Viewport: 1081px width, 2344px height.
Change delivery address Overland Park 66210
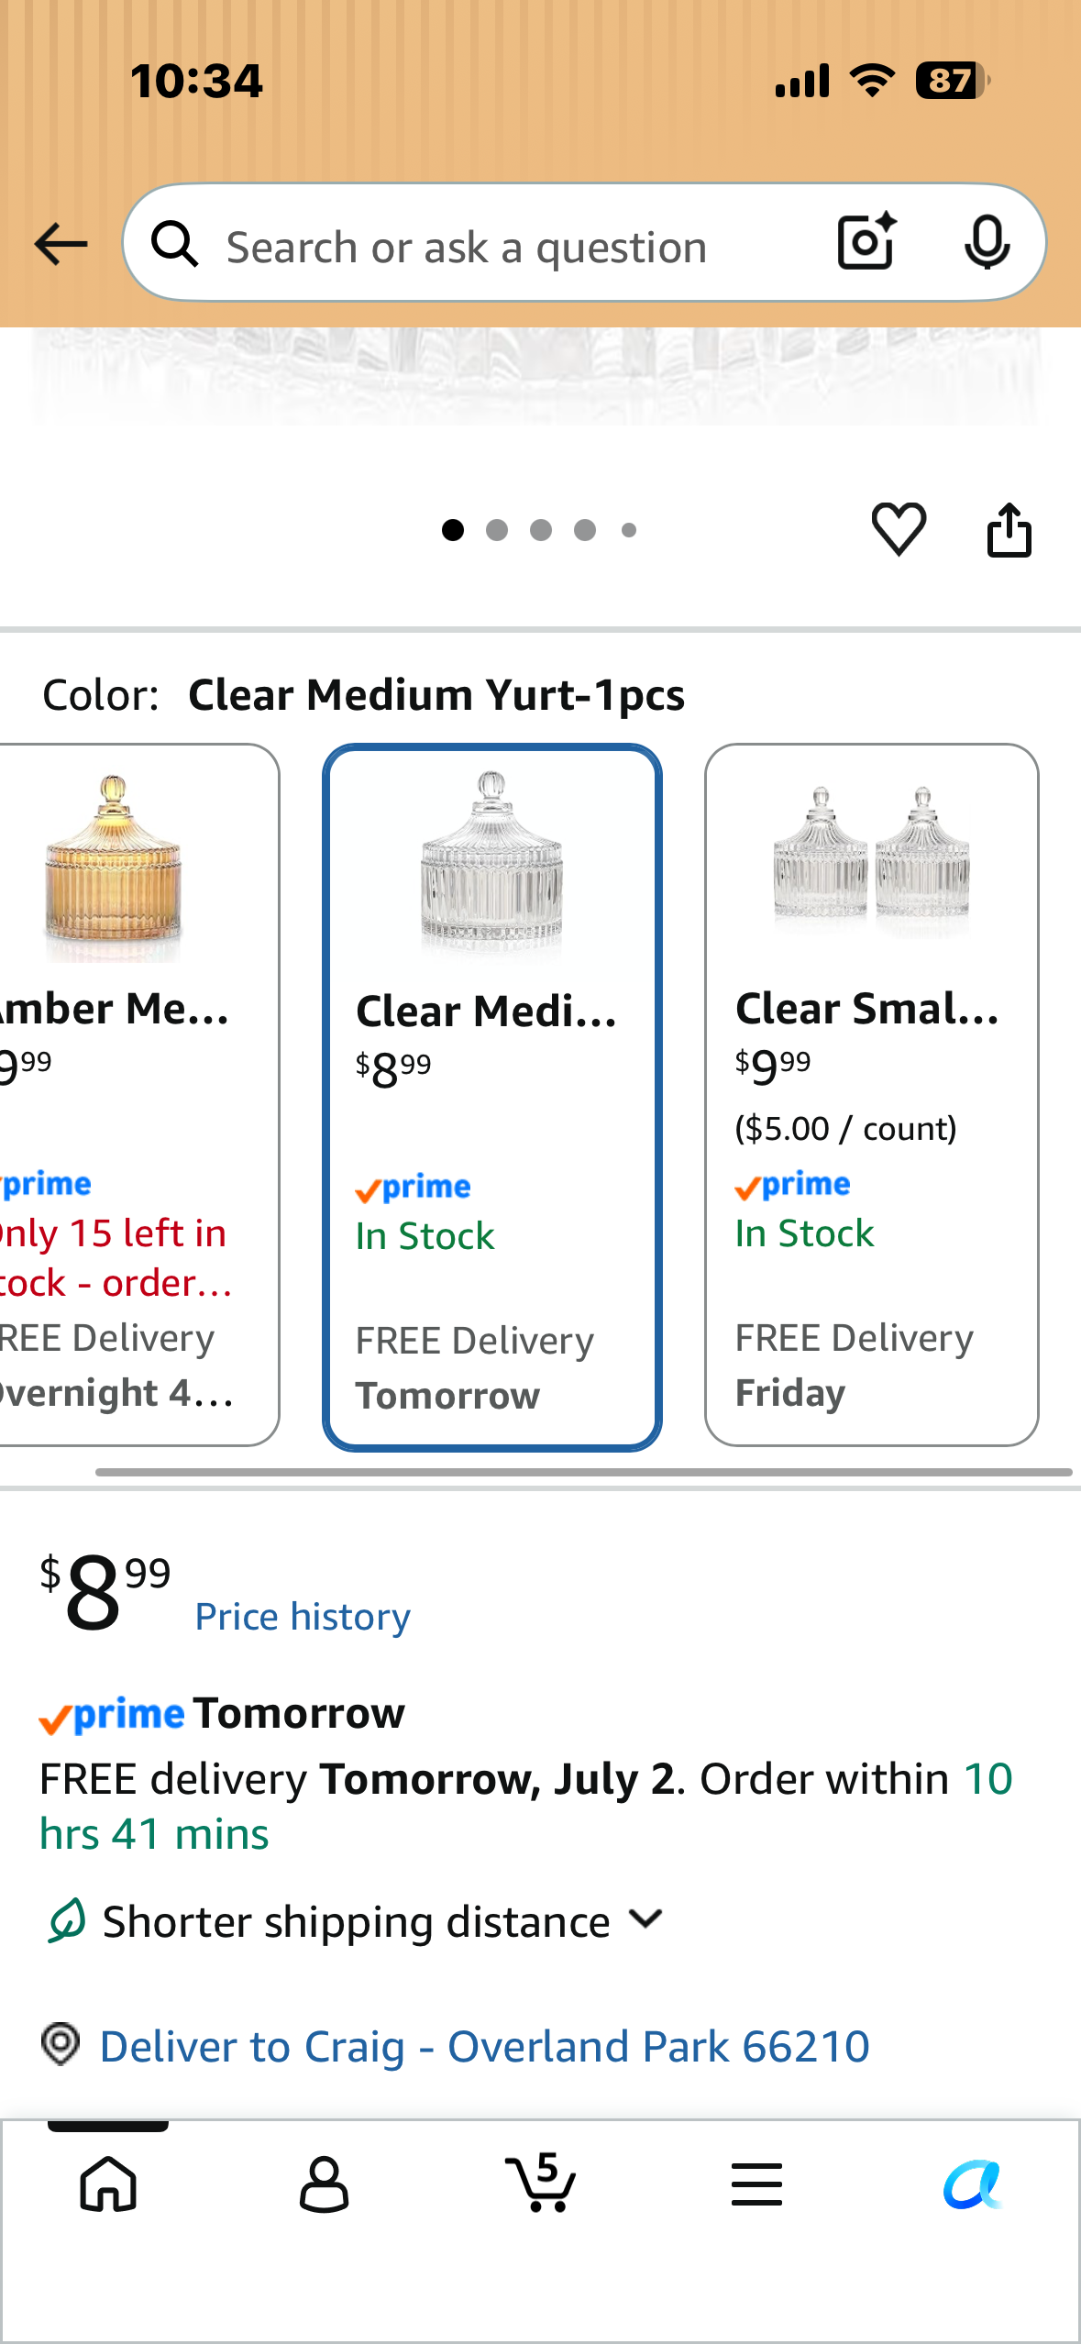(484, 2046)
